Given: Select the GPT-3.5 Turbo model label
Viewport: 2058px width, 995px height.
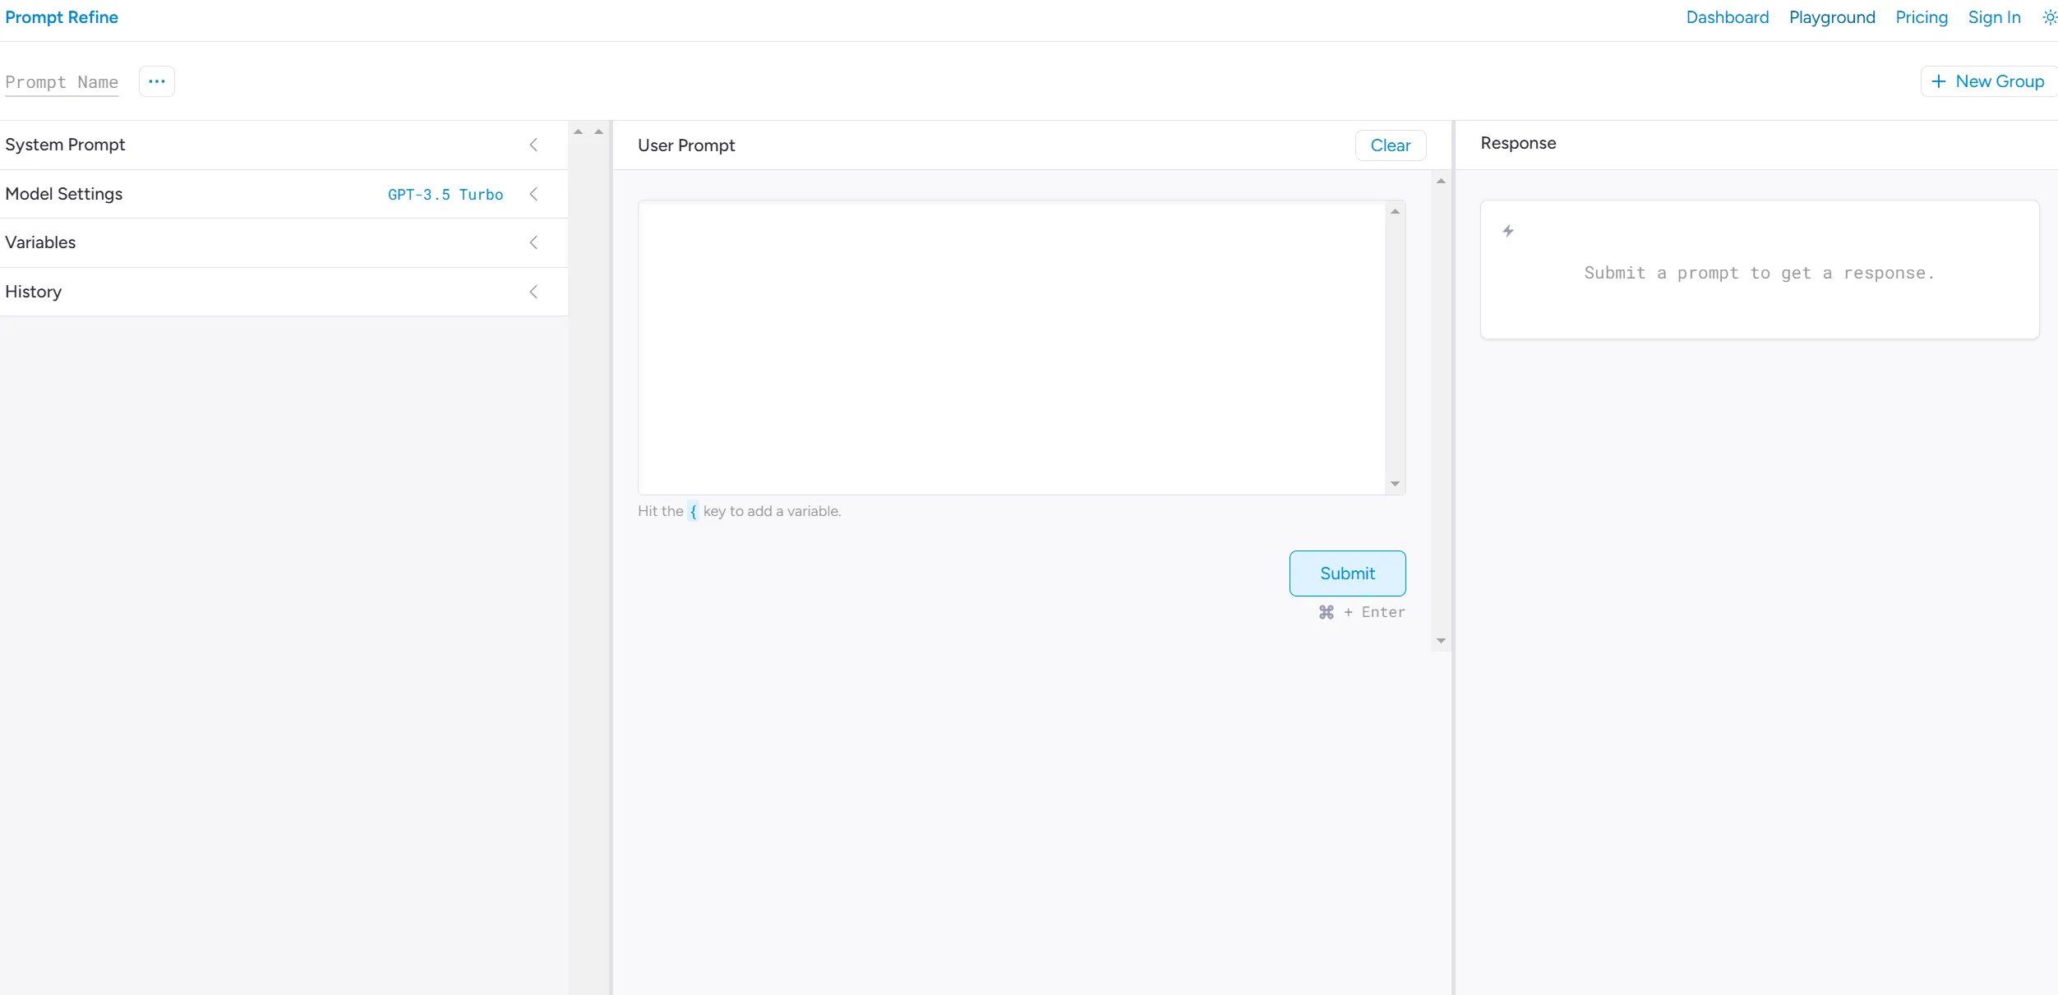Looking at the screenshot, I should (445, 194).
